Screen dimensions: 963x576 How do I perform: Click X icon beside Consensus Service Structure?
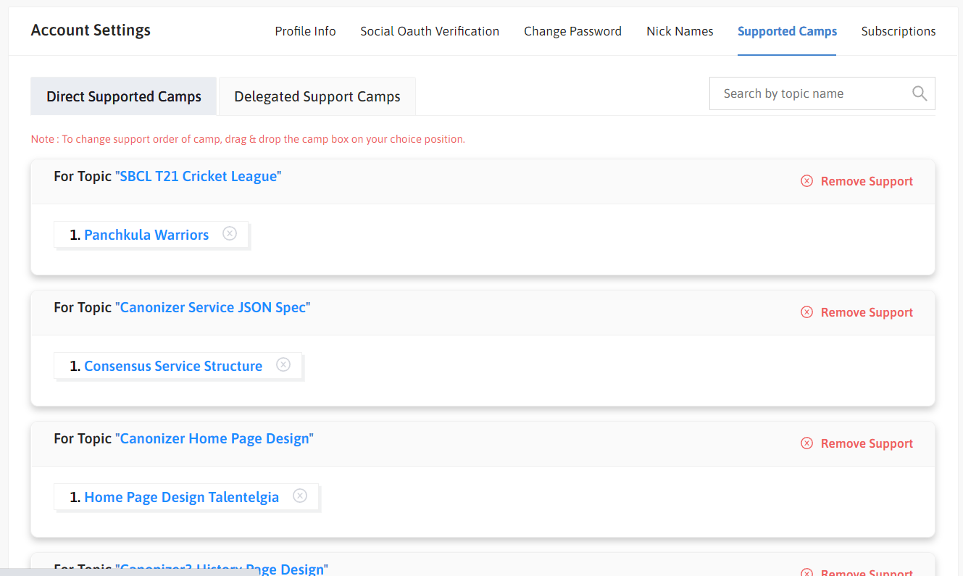click(283, 364)
